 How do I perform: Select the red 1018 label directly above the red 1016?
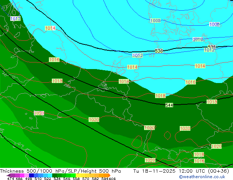pos(199,154)
